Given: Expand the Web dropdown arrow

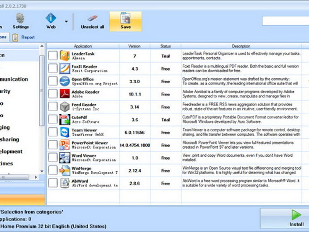Looking at the screenshot, I should point(66,21).
